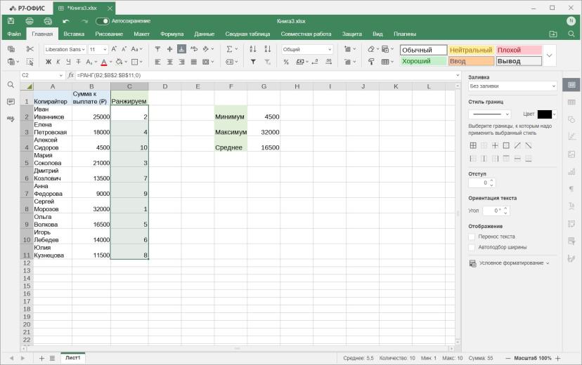The width and height of the screenshot is (582, 365).
Task: Click the black border color swatch
Action: click(x=545, y=114)
